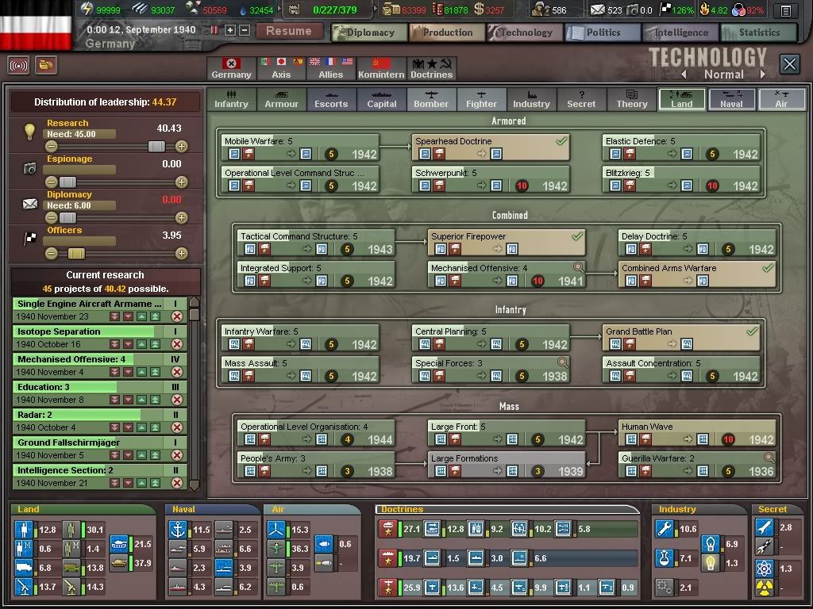Click left arrow beside Normal difficulty
Viewport: 813px width, 609px height.
[684, 74]
